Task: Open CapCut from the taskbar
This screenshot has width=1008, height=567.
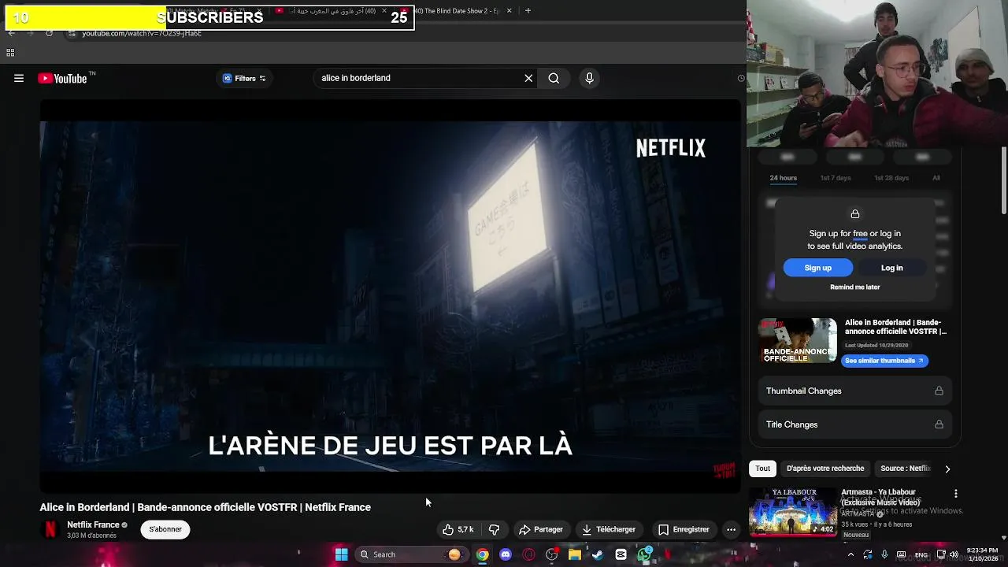Action: [x=621, y=554]
